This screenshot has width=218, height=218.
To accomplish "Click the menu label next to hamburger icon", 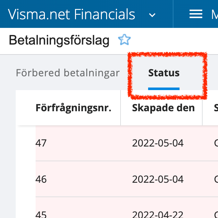I will pos(214,14).
